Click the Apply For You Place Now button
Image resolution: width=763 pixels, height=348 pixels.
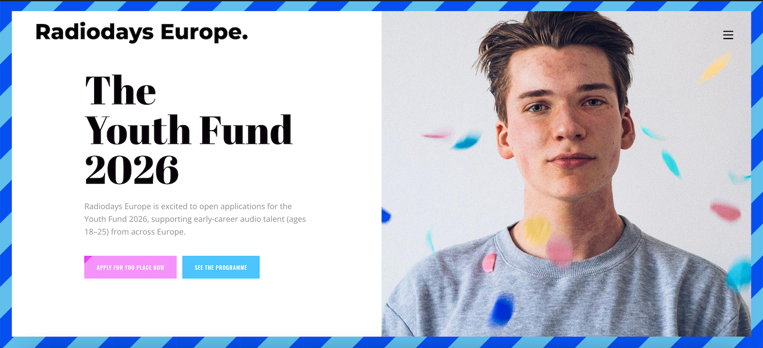point(130,267)
